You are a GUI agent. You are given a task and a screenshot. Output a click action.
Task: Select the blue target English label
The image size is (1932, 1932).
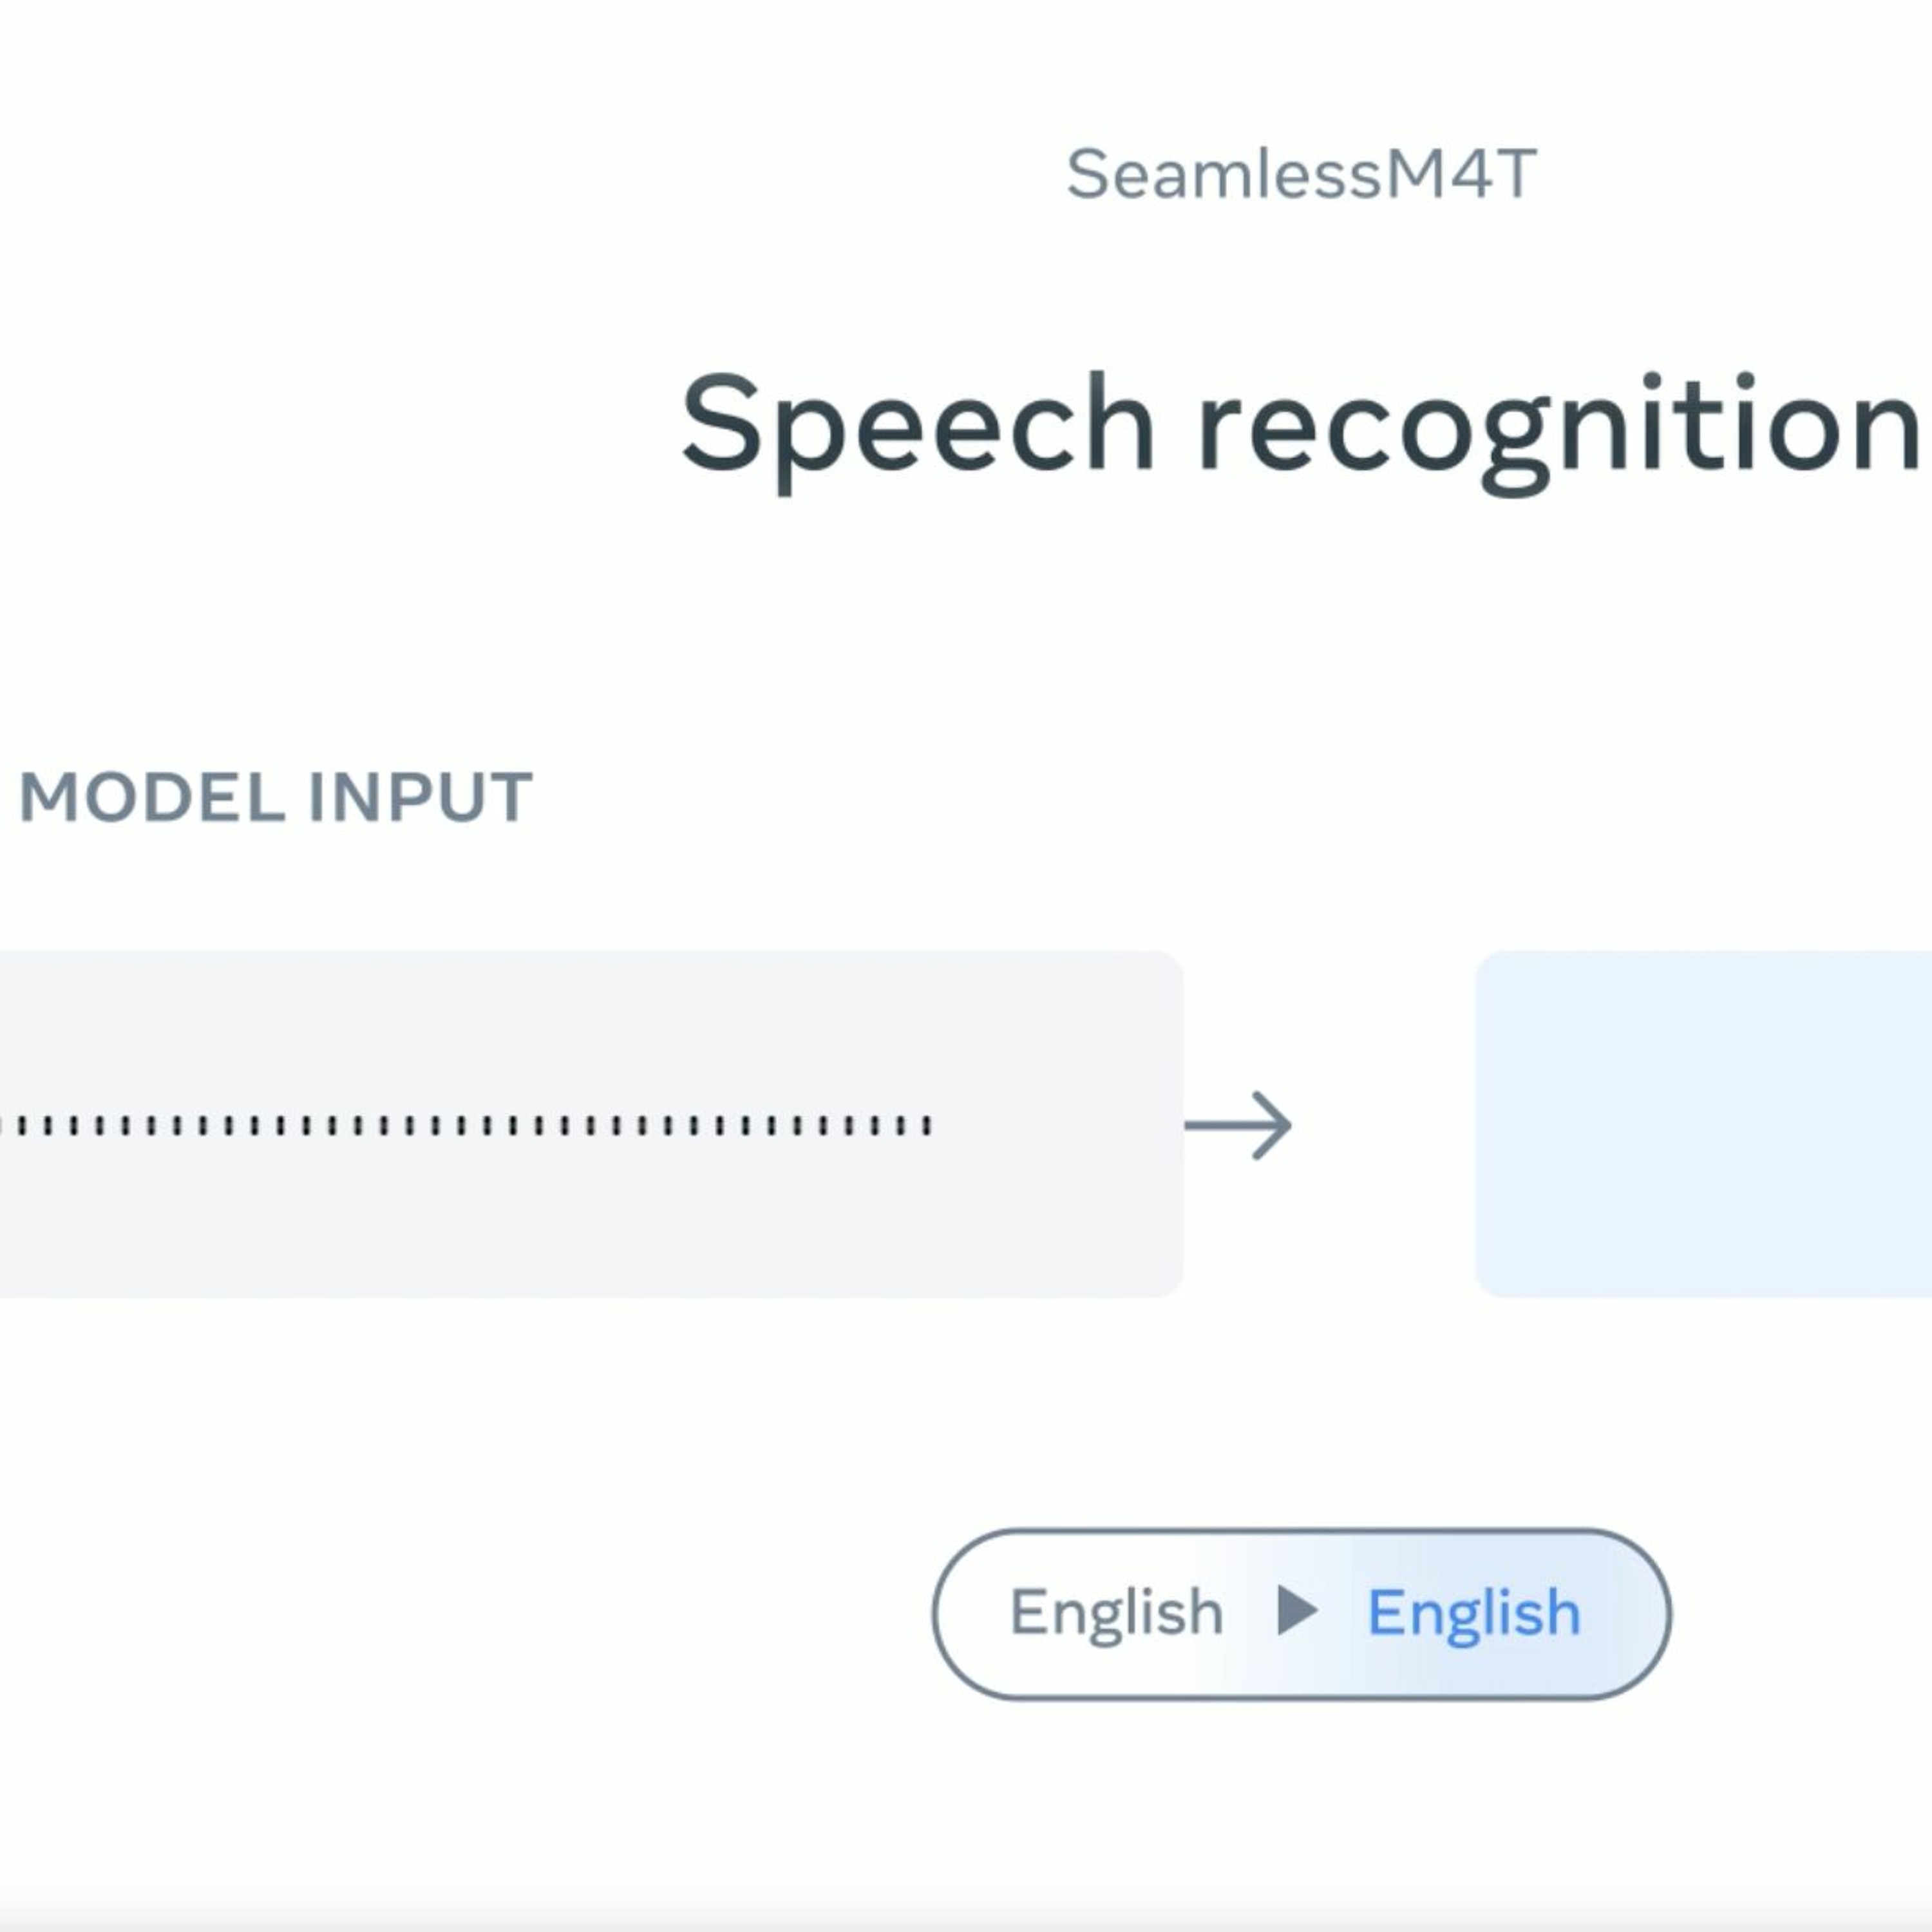[x=1474, y=1613]
